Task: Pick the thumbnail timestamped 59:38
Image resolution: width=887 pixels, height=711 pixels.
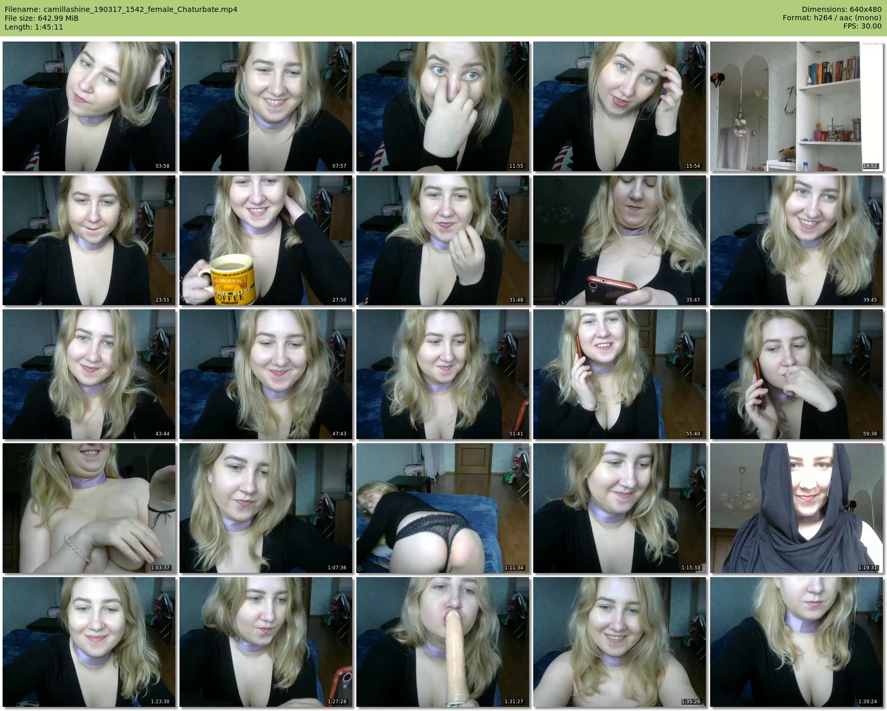Action: pyautogui.click(x=797, y=374)
